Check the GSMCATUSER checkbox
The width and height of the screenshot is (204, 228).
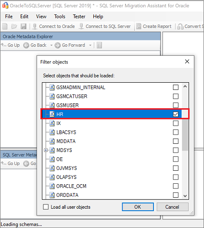pyautogui.click(x=176, y=96)
